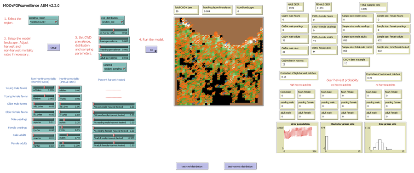Screen dimensions: 414x173
Task: Adjust the mahm slider
Action: tap(70, 136)
